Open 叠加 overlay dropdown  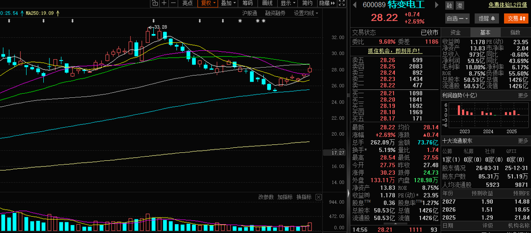coord(228,3)
